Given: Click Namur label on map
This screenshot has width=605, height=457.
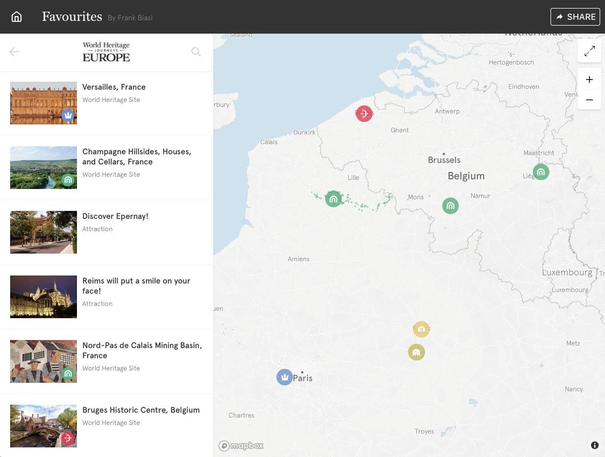Looking at the screenshot, I should pos(480,196).
